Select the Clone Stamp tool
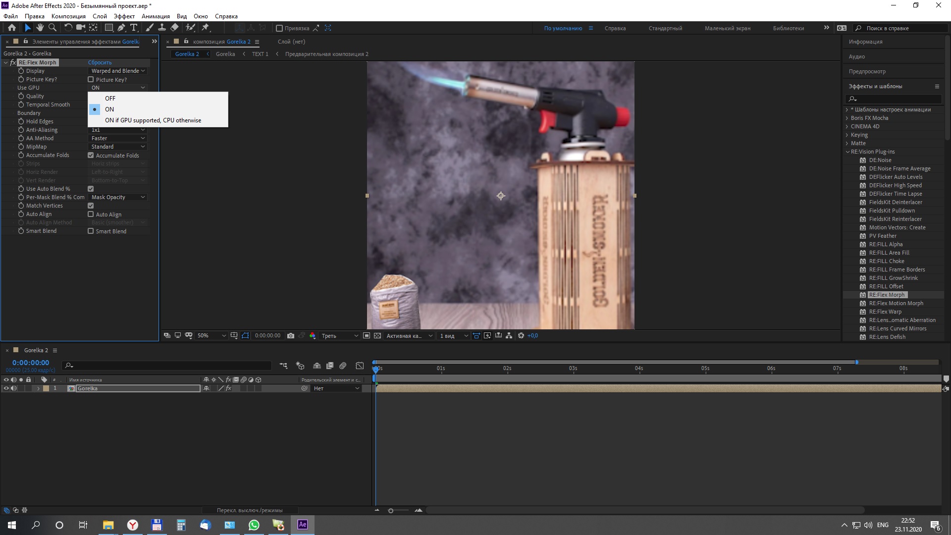951x535 pixels. click(x=162, y=28)
